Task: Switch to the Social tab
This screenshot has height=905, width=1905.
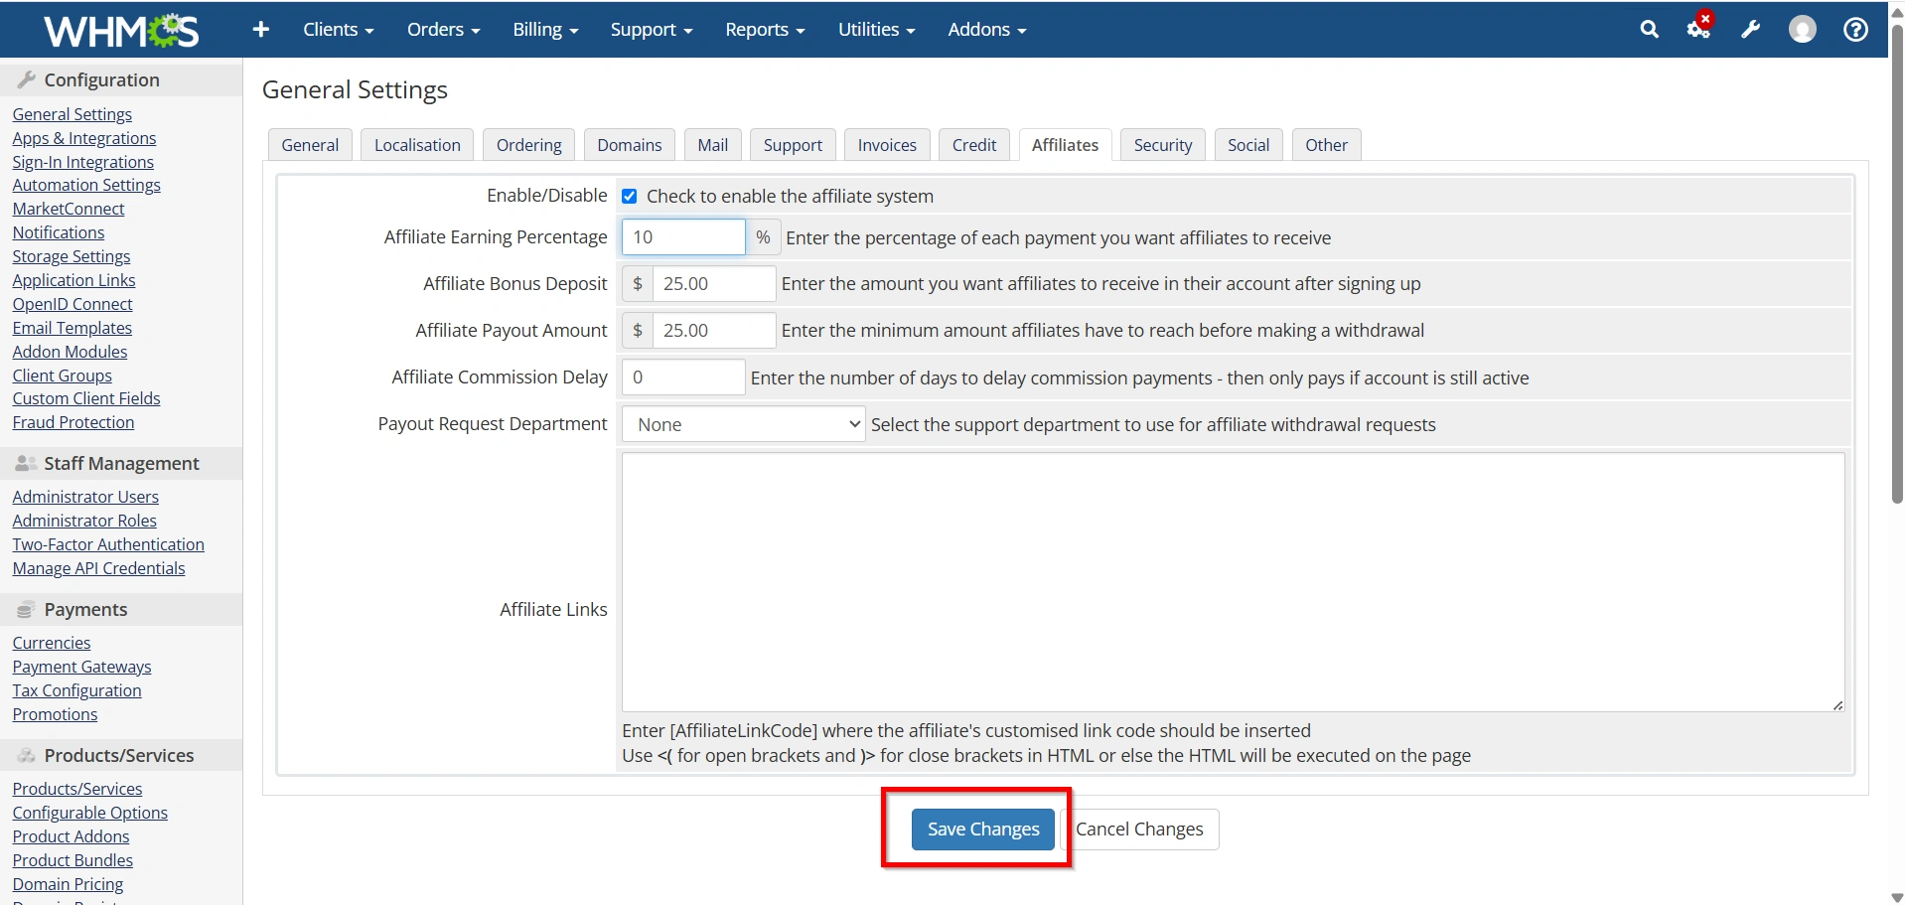Action: click(1248, 145)
